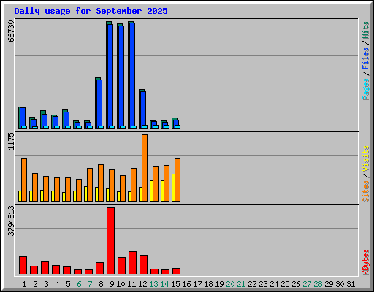Click the day 13 weekend axis label
Viewport: 374px width, 292px height.
coord(153,284)
